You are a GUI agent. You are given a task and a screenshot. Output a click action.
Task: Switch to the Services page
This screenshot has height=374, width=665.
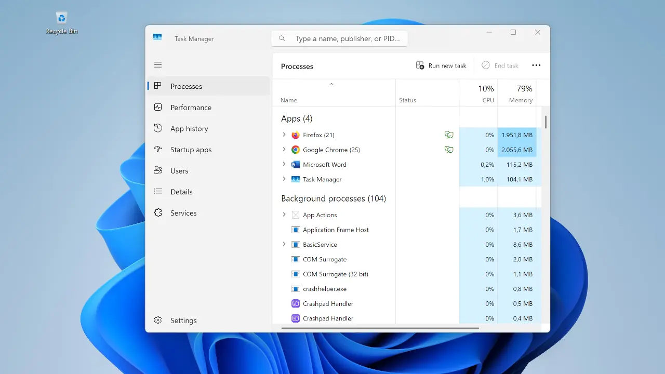(x=209, y=213)
